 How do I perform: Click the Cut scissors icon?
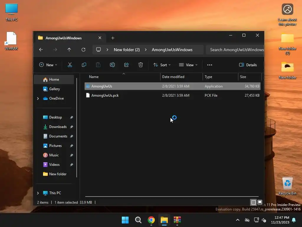click(70, 65)
